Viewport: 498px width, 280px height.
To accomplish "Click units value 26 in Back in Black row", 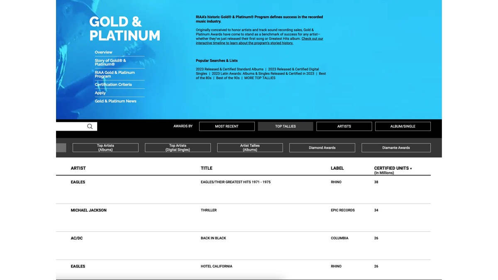I will (376, 239).
